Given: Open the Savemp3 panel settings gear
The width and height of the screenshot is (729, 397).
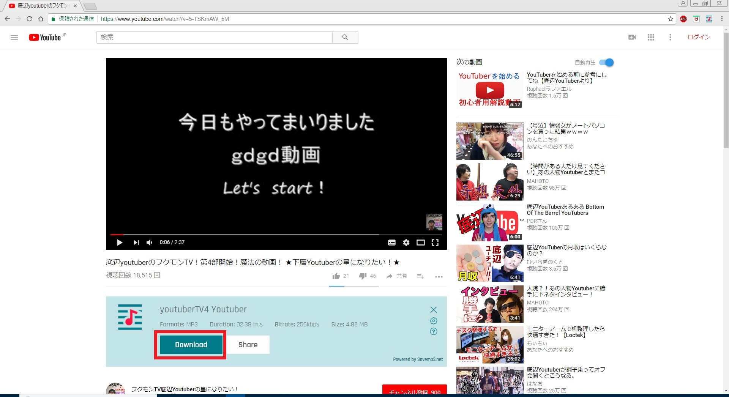Looking at the screenshot, I should (x=434, y=321).
